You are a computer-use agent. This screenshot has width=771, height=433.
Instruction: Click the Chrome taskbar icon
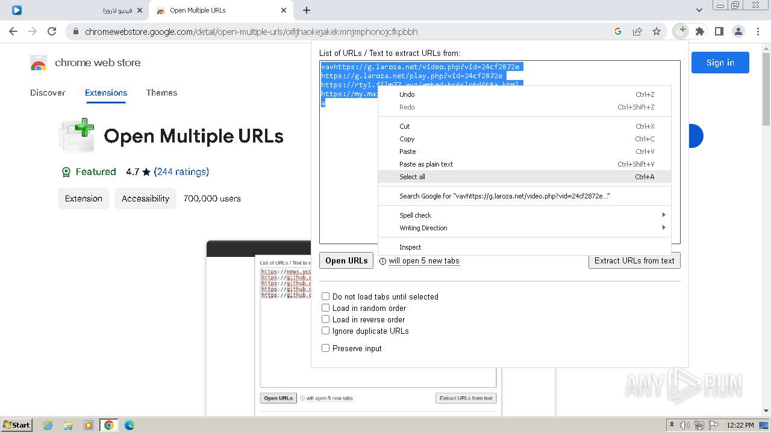click(108, 425)
